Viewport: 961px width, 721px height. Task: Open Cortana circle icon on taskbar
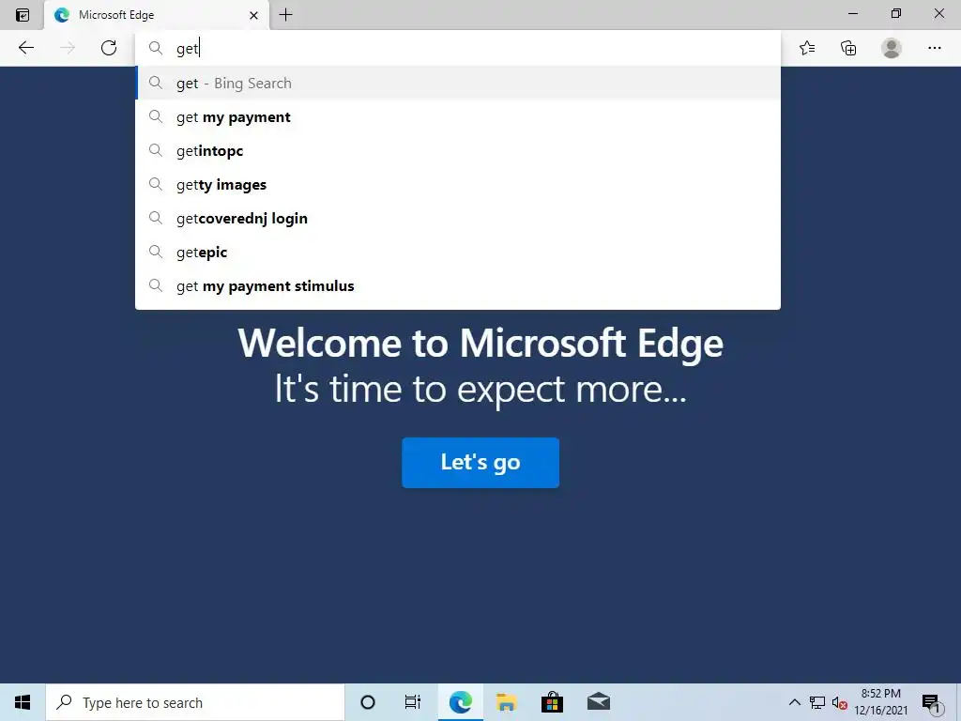coord(368,702)
